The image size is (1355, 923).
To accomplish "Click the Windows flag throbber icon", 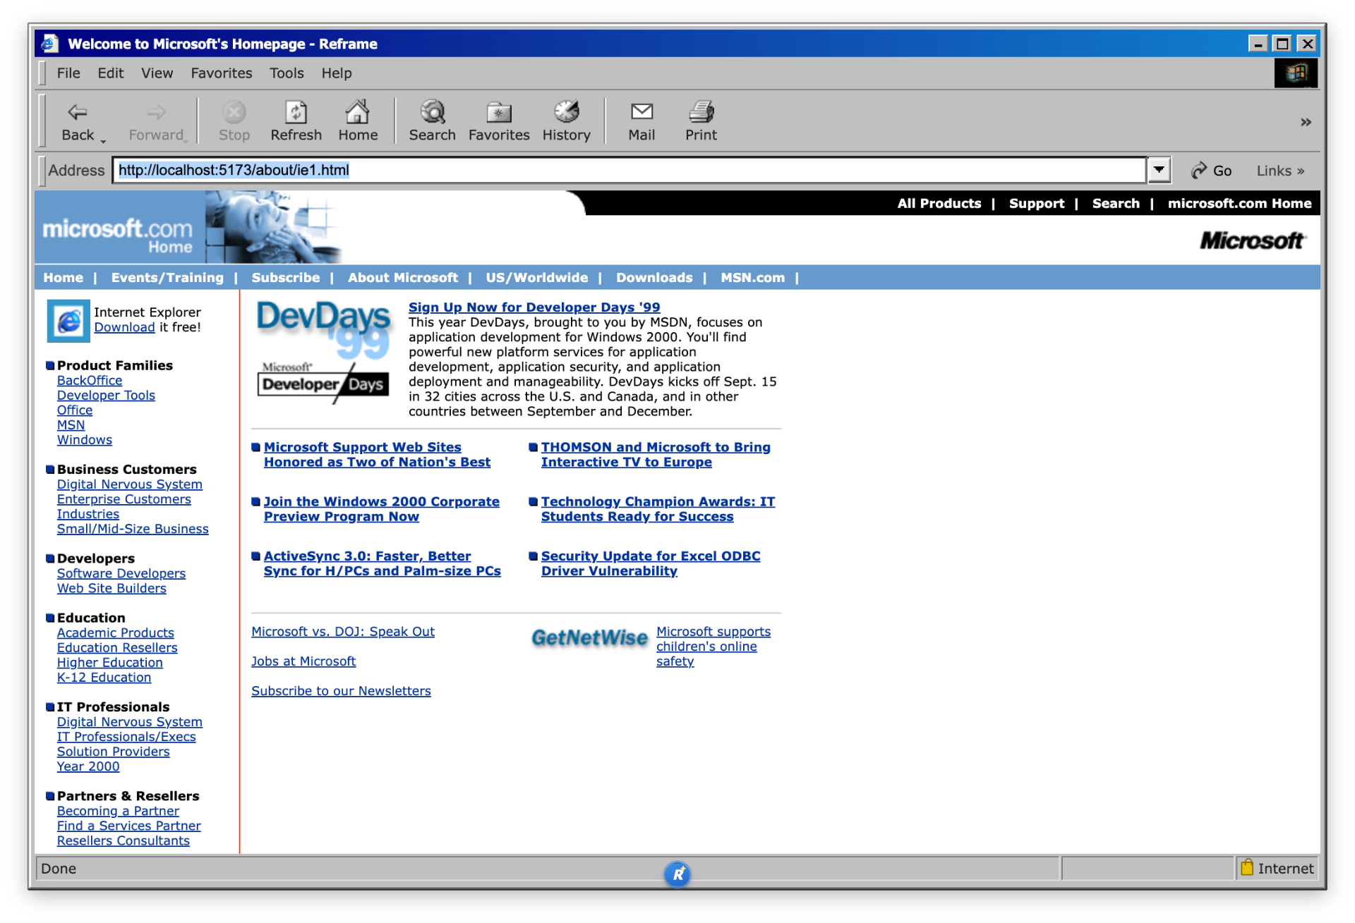I will pos(1296,73).
